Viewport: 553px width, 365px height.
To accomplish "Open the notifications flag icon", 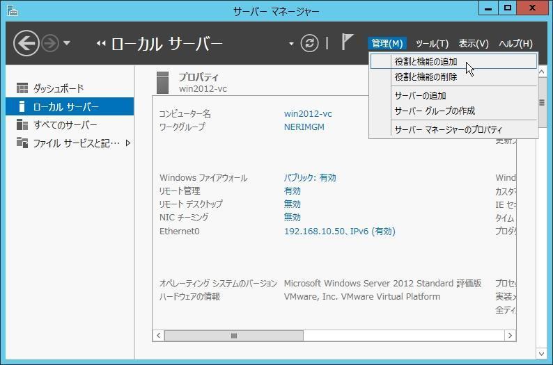I will point(347,42).
